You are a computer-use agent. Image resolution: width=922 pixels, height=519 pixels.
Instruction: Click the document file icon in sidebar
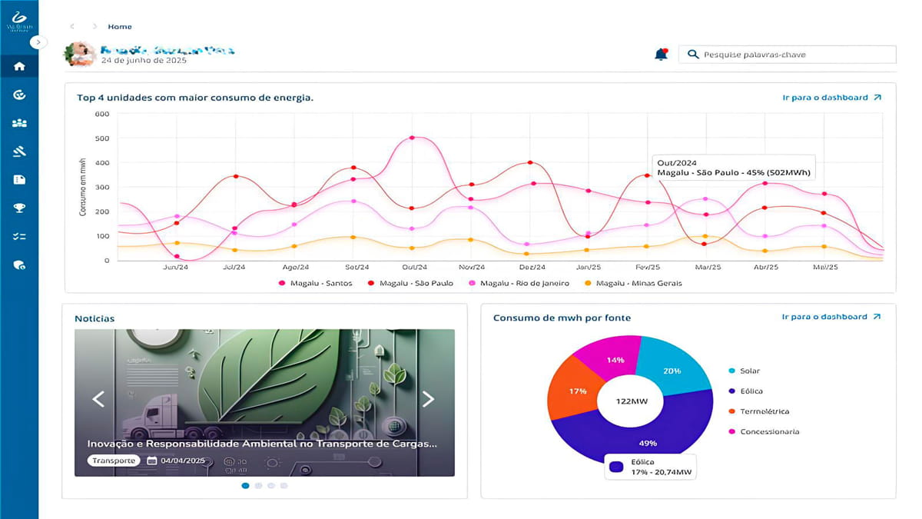pyautogui.click(x=19, y=179)
